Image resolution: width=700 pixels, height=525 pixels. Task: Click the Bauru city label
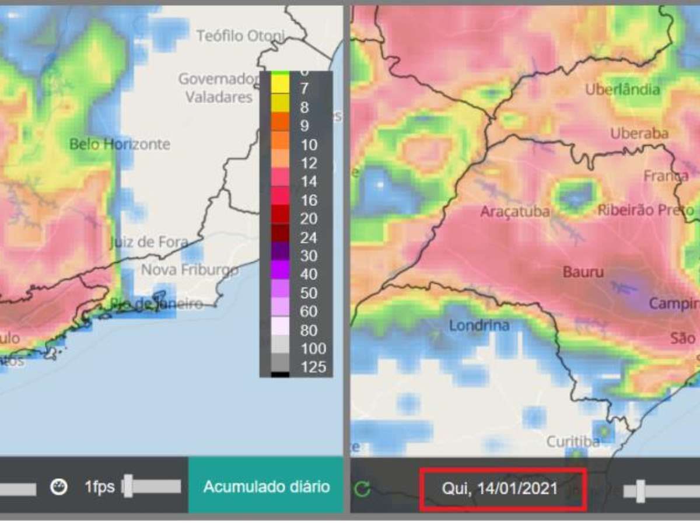click(x=583, y=272)
